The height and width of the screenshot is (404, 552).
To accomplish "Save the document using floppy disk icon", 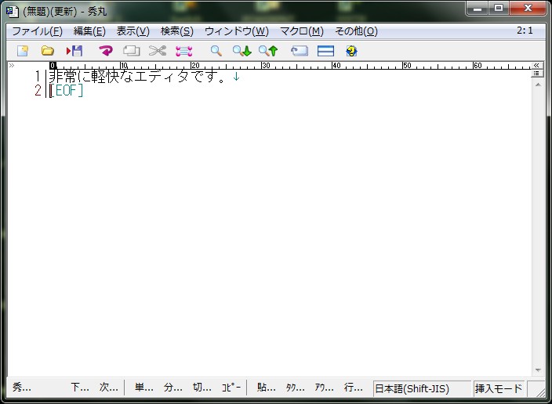I will click(74, 51).
